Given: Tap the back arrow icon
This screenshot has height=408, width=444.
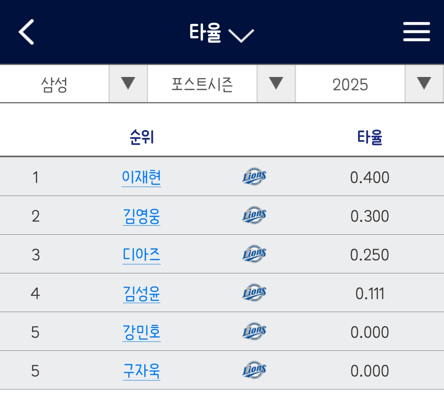Looking at the screenshot, I should coord(26,32).
